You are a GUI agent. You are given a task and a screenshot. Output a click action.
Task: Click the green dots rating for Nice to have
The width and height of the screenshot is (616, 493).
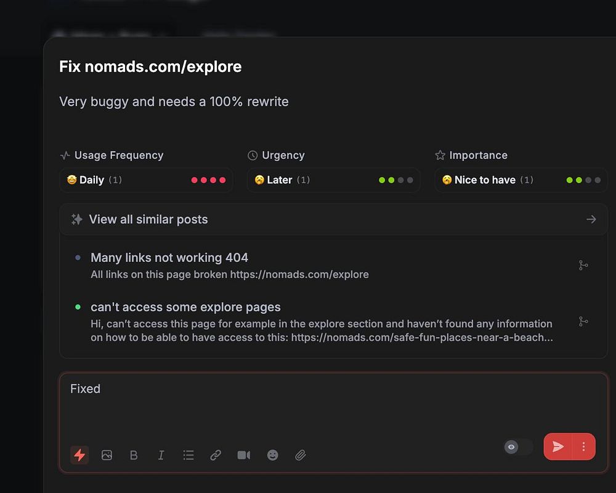click(583, 180)
